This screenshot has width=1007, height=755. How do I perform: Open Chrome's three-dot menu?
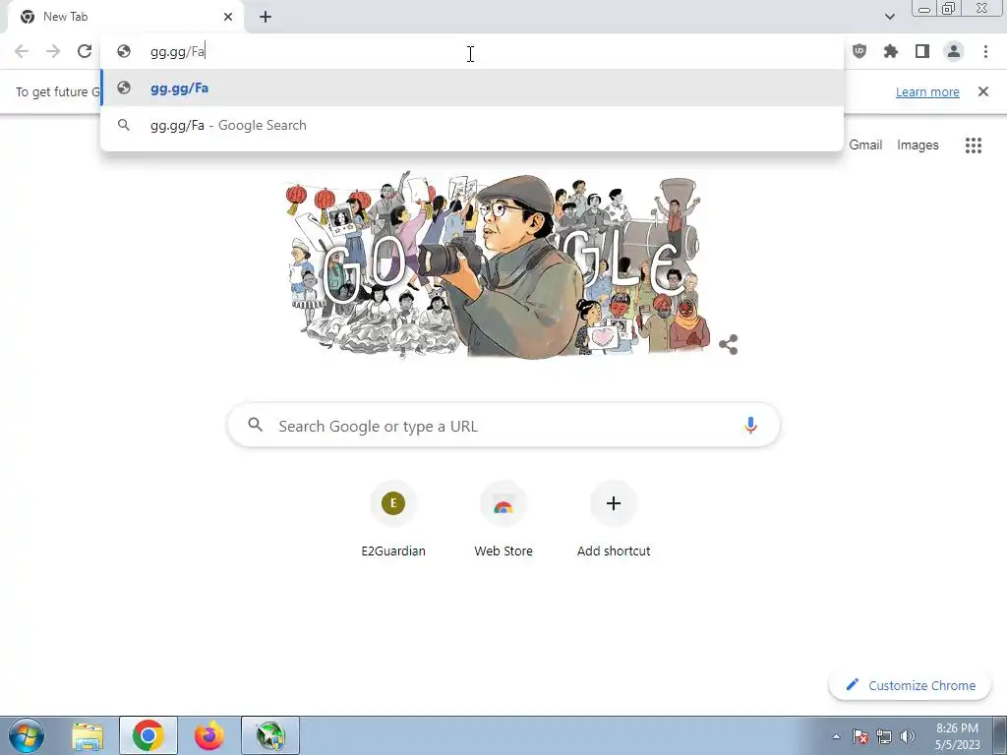point(985,51)
